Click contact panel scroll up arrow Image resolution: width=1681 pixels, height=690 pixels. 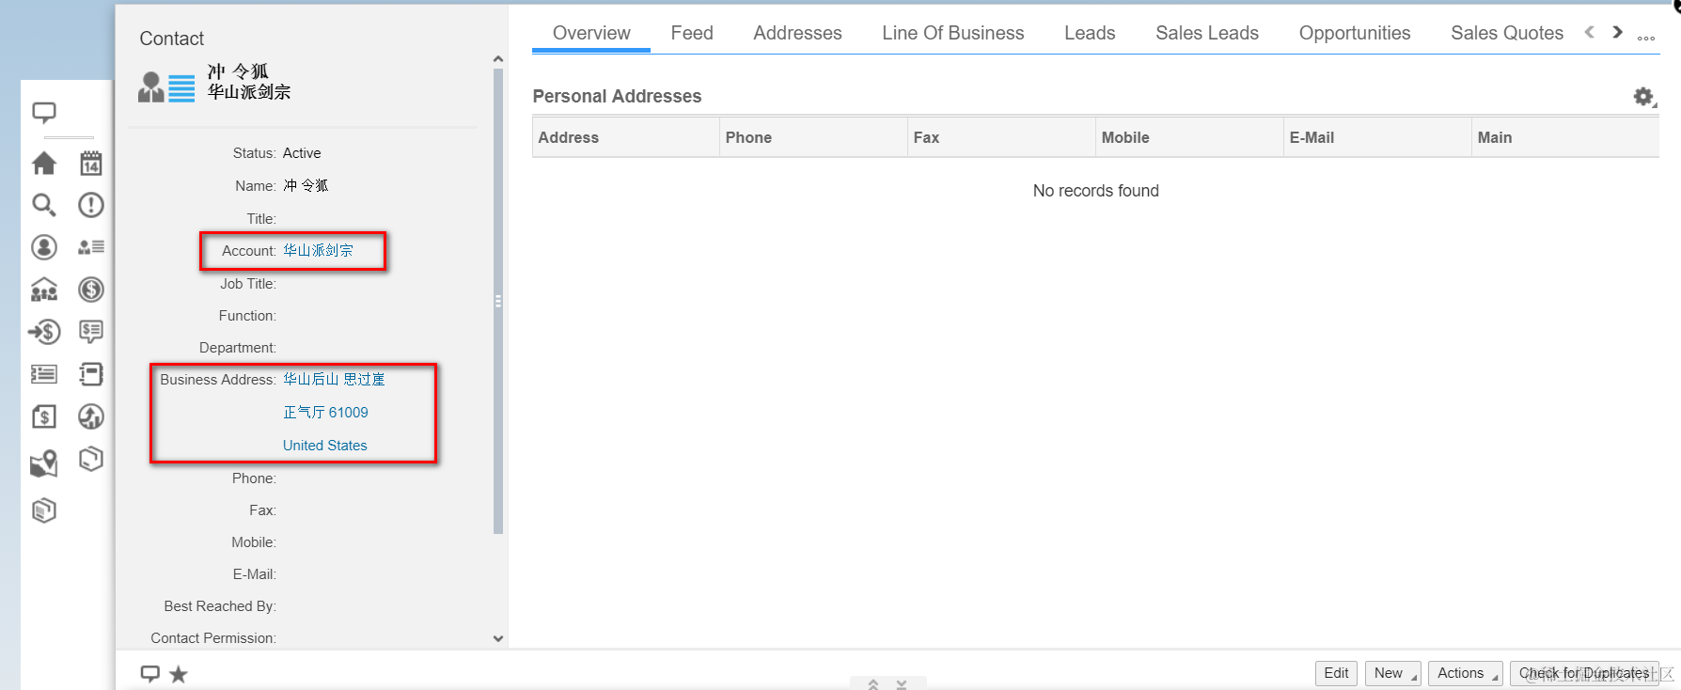click(x=498, y=59)
